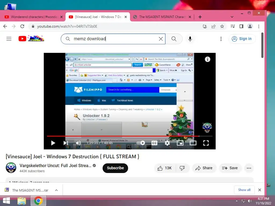The image size is (275, 206).
Task: Go to YouTube home via the logo
Action: (31, 38)
